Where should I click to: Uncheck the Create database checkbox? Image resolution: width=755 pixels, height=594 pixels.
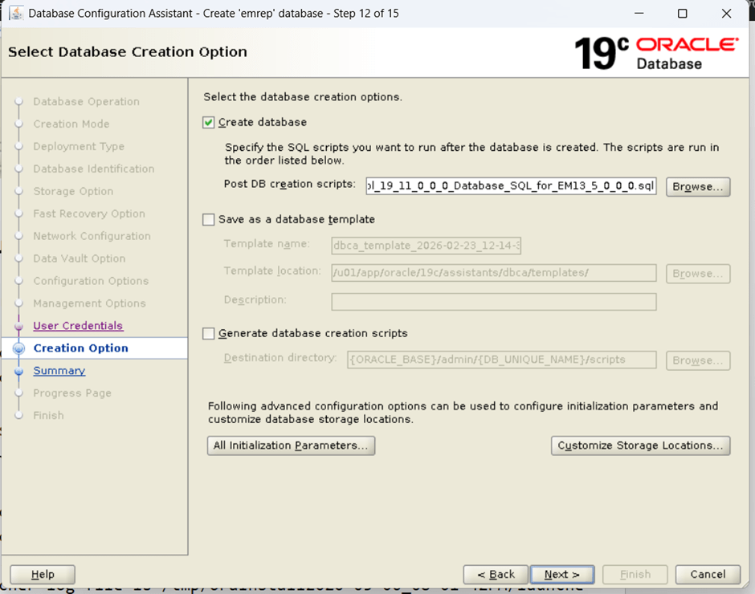click(209, 122)
